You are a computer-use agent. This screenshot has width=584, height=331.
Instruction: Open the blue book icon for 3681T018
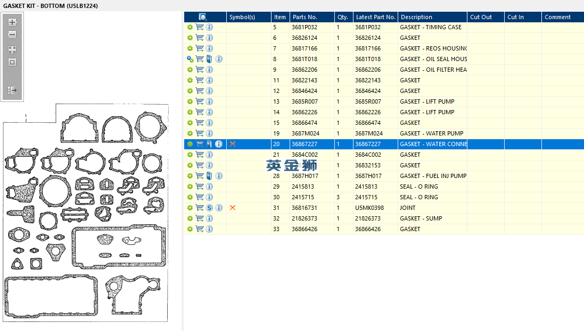click(x=209, y=59)
